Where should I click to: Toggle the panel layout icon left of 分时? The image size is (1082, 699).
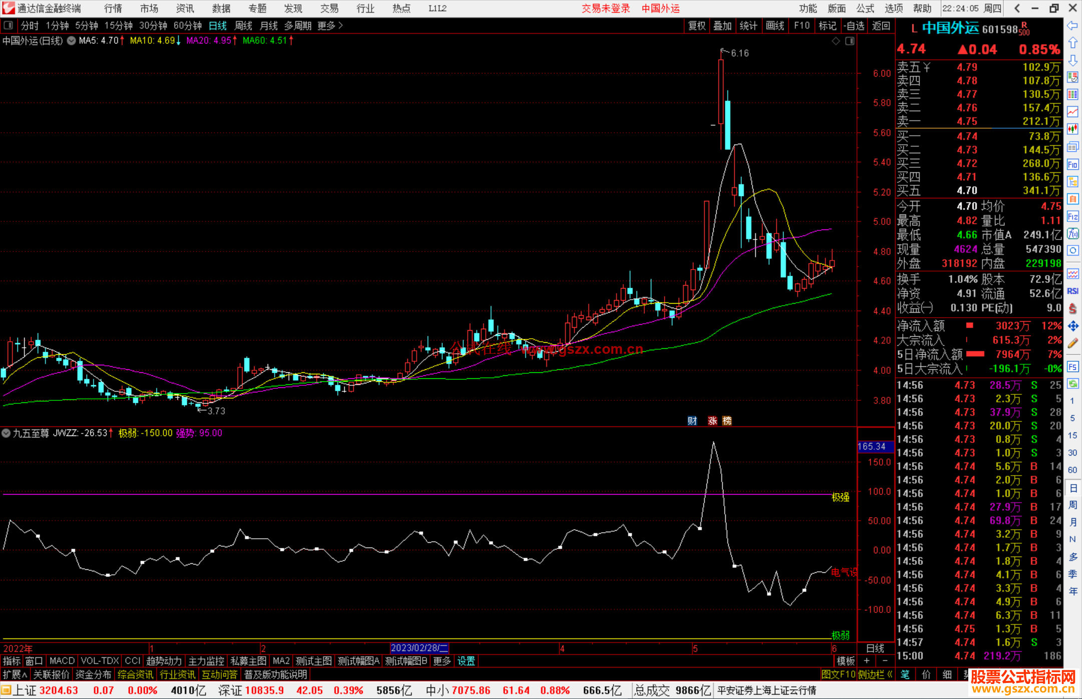tap(8, 25)
